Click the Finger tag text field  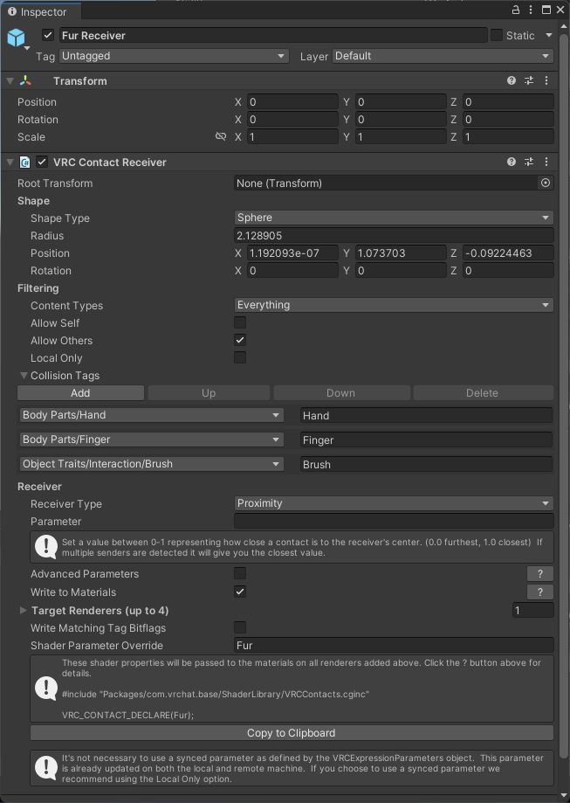[426, 440]
